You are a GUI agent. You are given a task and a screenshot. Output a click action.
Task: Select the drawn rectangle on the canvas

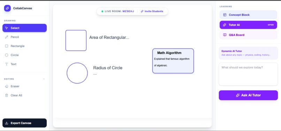(76, 40)
